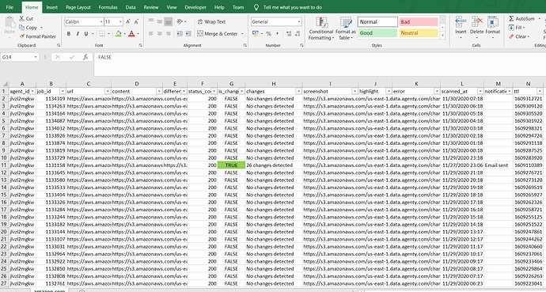Image resolution: width=546 pixels, height=292 pixels.
Task: Toggle Underline formatting
Action: pos(85,34)
